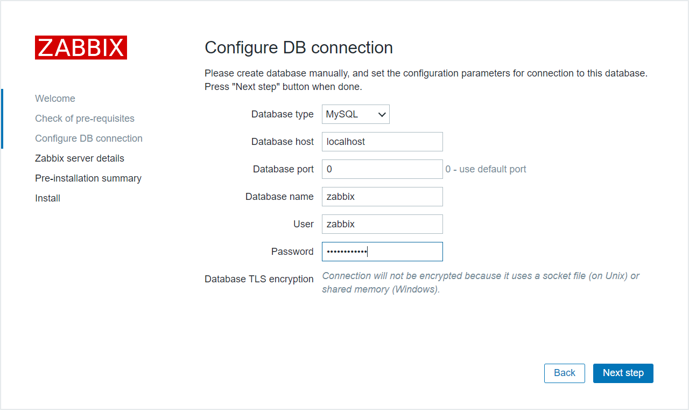Image resolution: width=689 pixels, height=410 pixels.
Task: Focus the Database host field
Action: [382, 142]
